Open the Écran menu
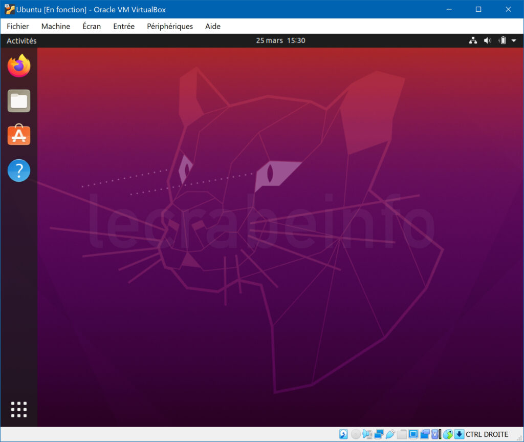 92,26
